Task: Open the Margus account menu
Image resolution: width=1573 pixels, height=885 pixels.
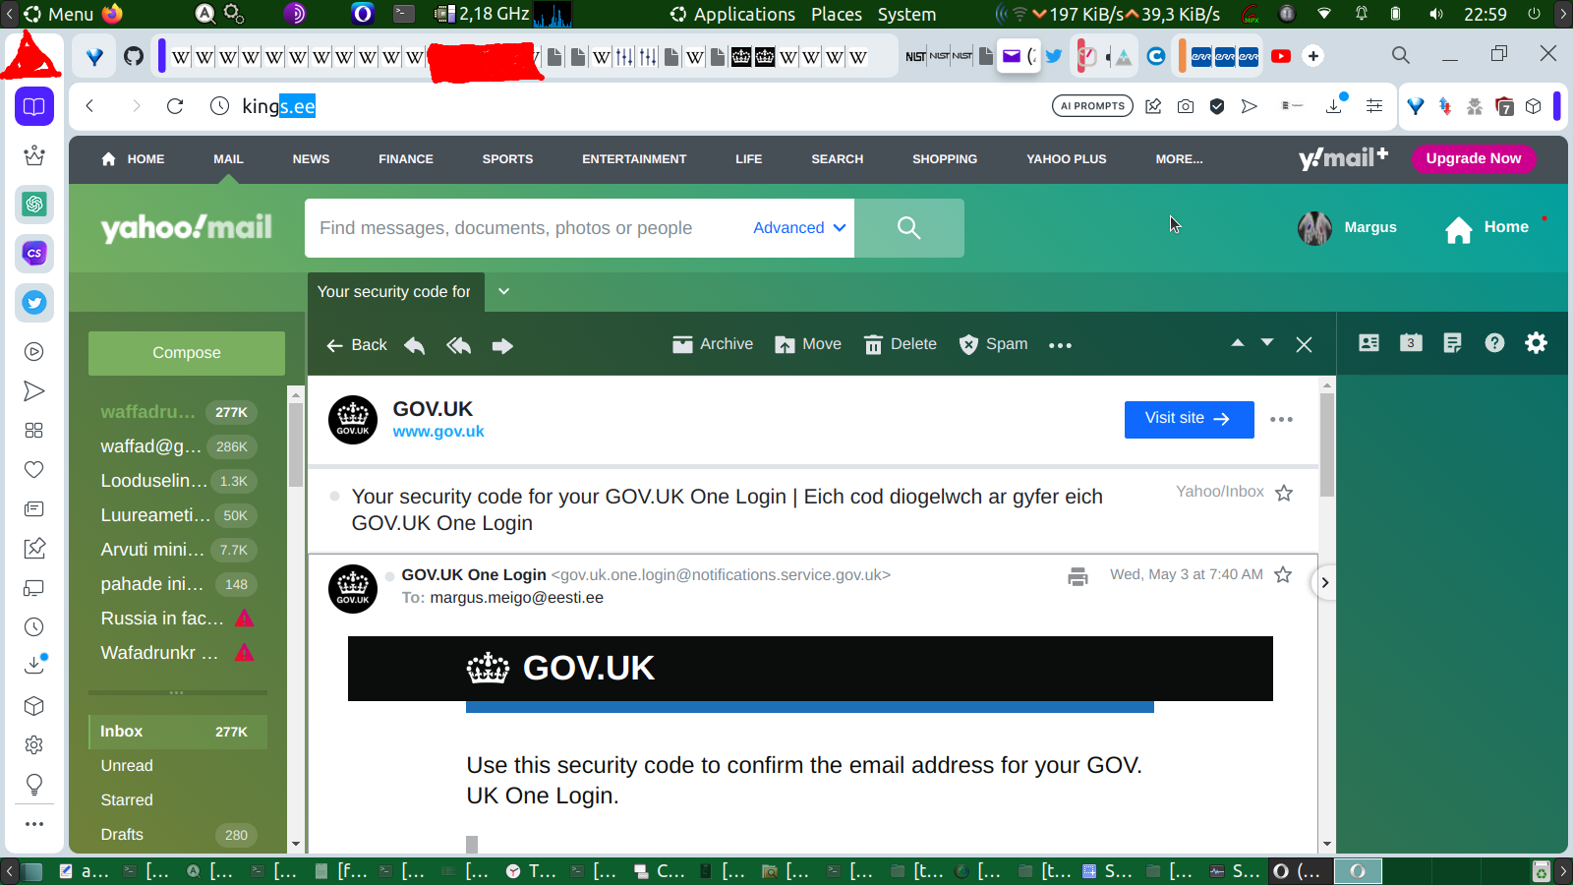Action: [x=1347, y=228]
